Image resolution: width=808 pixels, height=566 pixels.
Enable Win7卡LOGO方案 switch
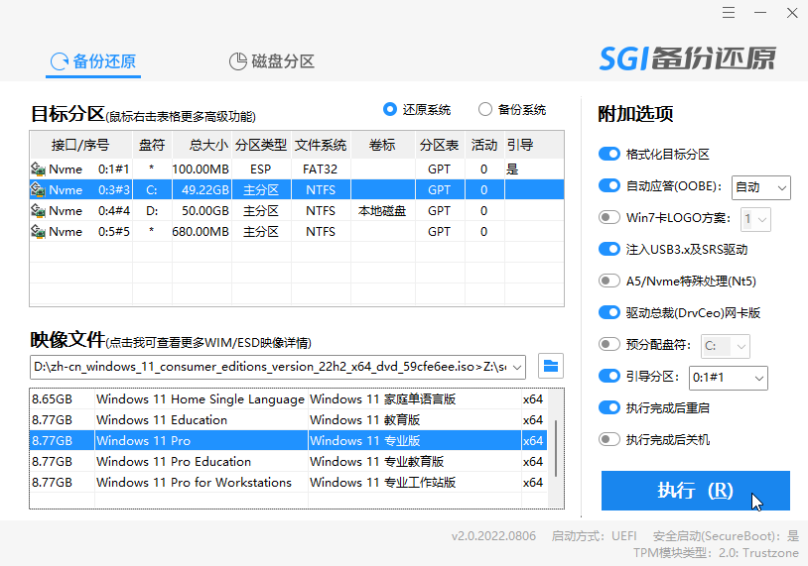(x=609, y=218)
